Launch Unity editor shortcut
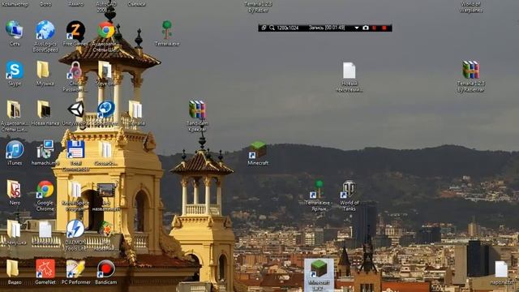 tap(76, 109)
